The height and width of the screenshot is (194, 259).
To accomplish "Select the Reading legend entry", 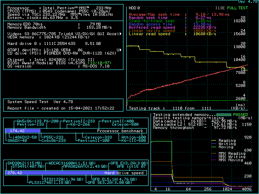I will point(227,141).
